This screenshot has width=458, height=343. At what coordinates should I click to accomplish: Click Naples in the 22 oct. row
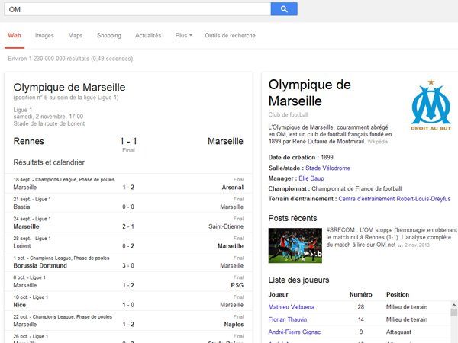pos(234,325)
